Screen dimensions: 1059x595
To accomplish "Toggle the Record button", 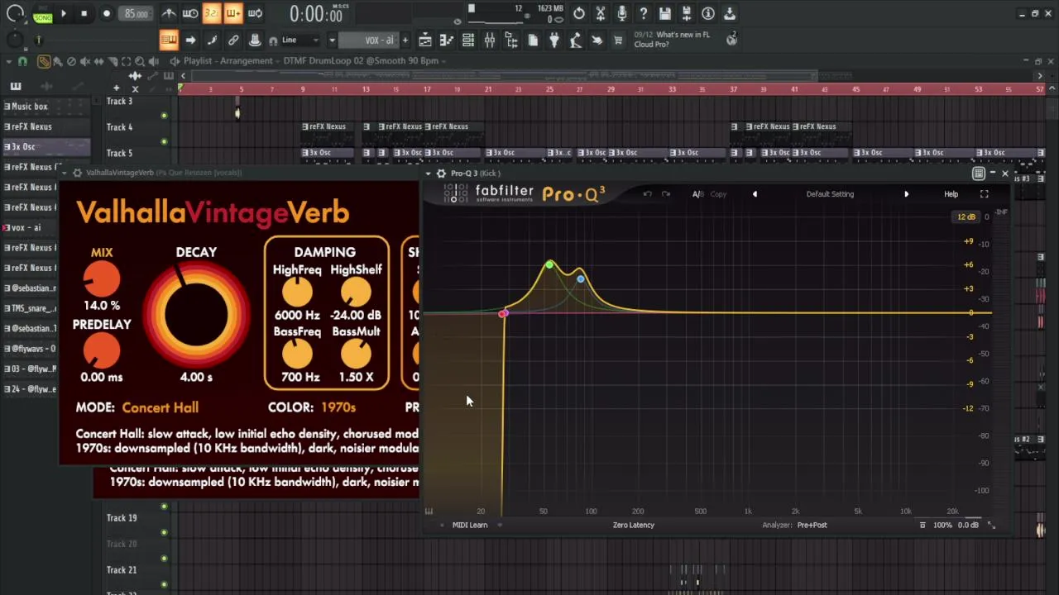I will click(106, 13).
